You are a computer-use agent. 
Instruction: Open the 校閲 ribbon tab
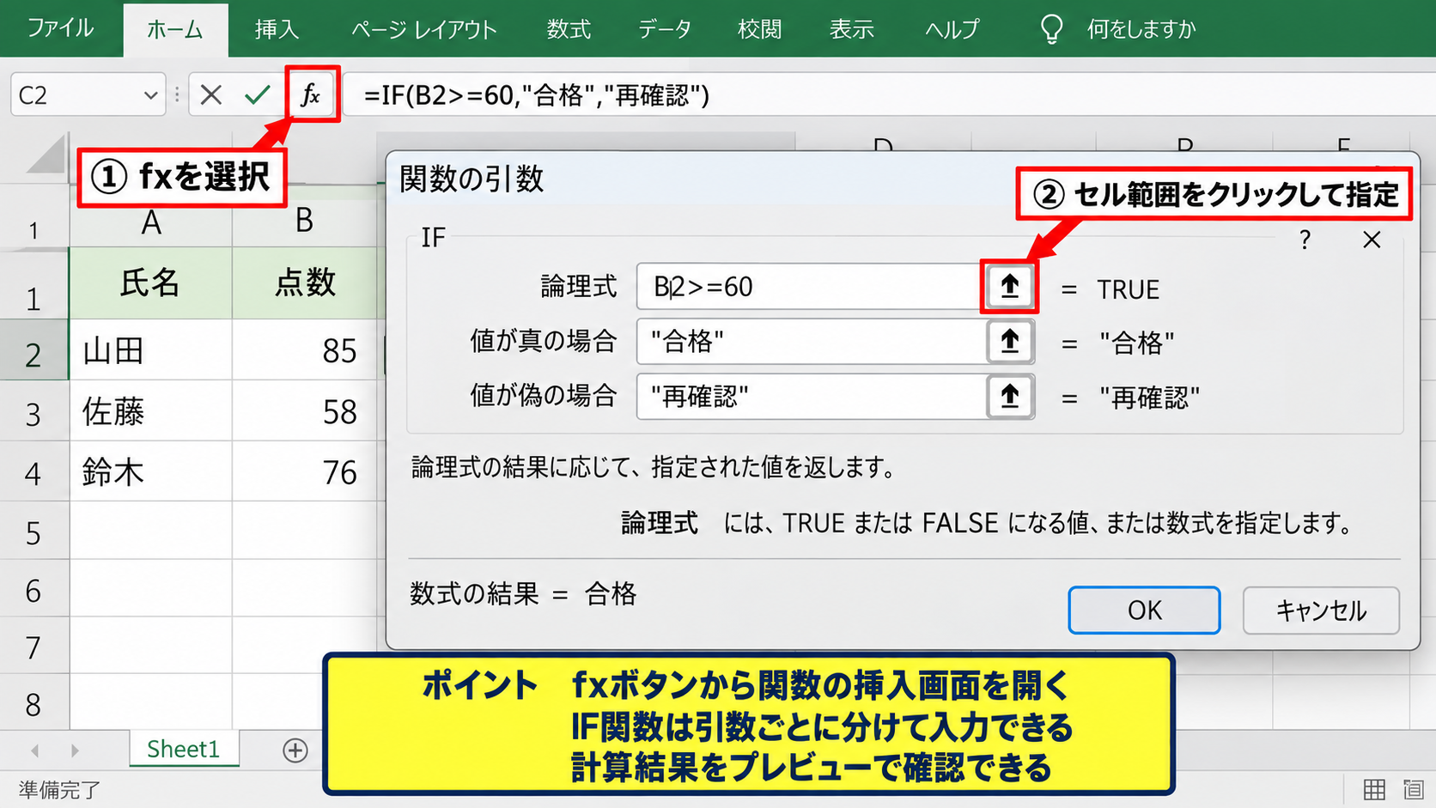point(759,29)
